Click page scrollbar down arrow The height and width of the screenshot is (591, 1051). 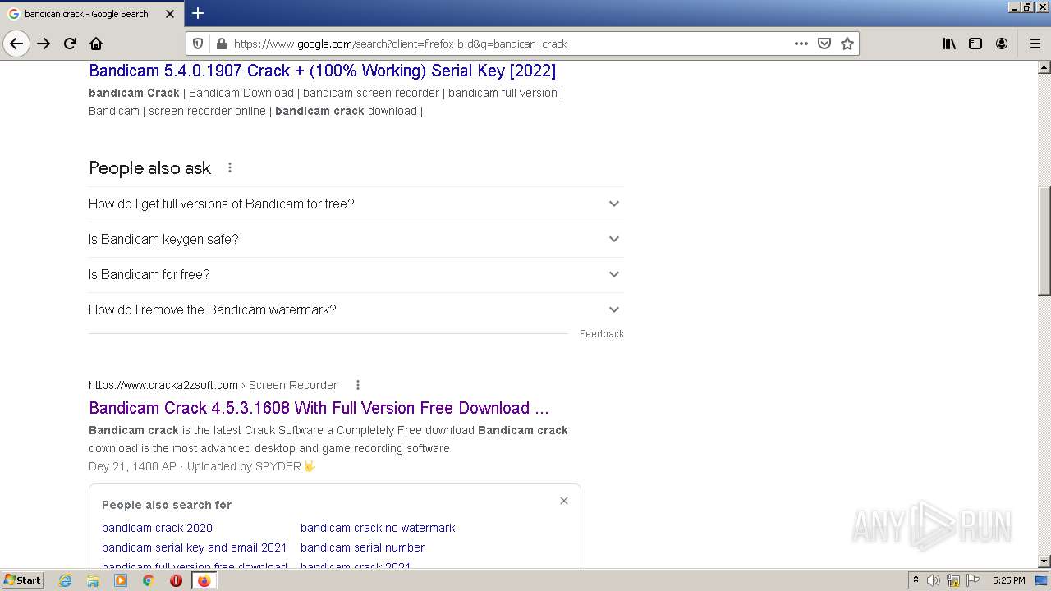1044,561
